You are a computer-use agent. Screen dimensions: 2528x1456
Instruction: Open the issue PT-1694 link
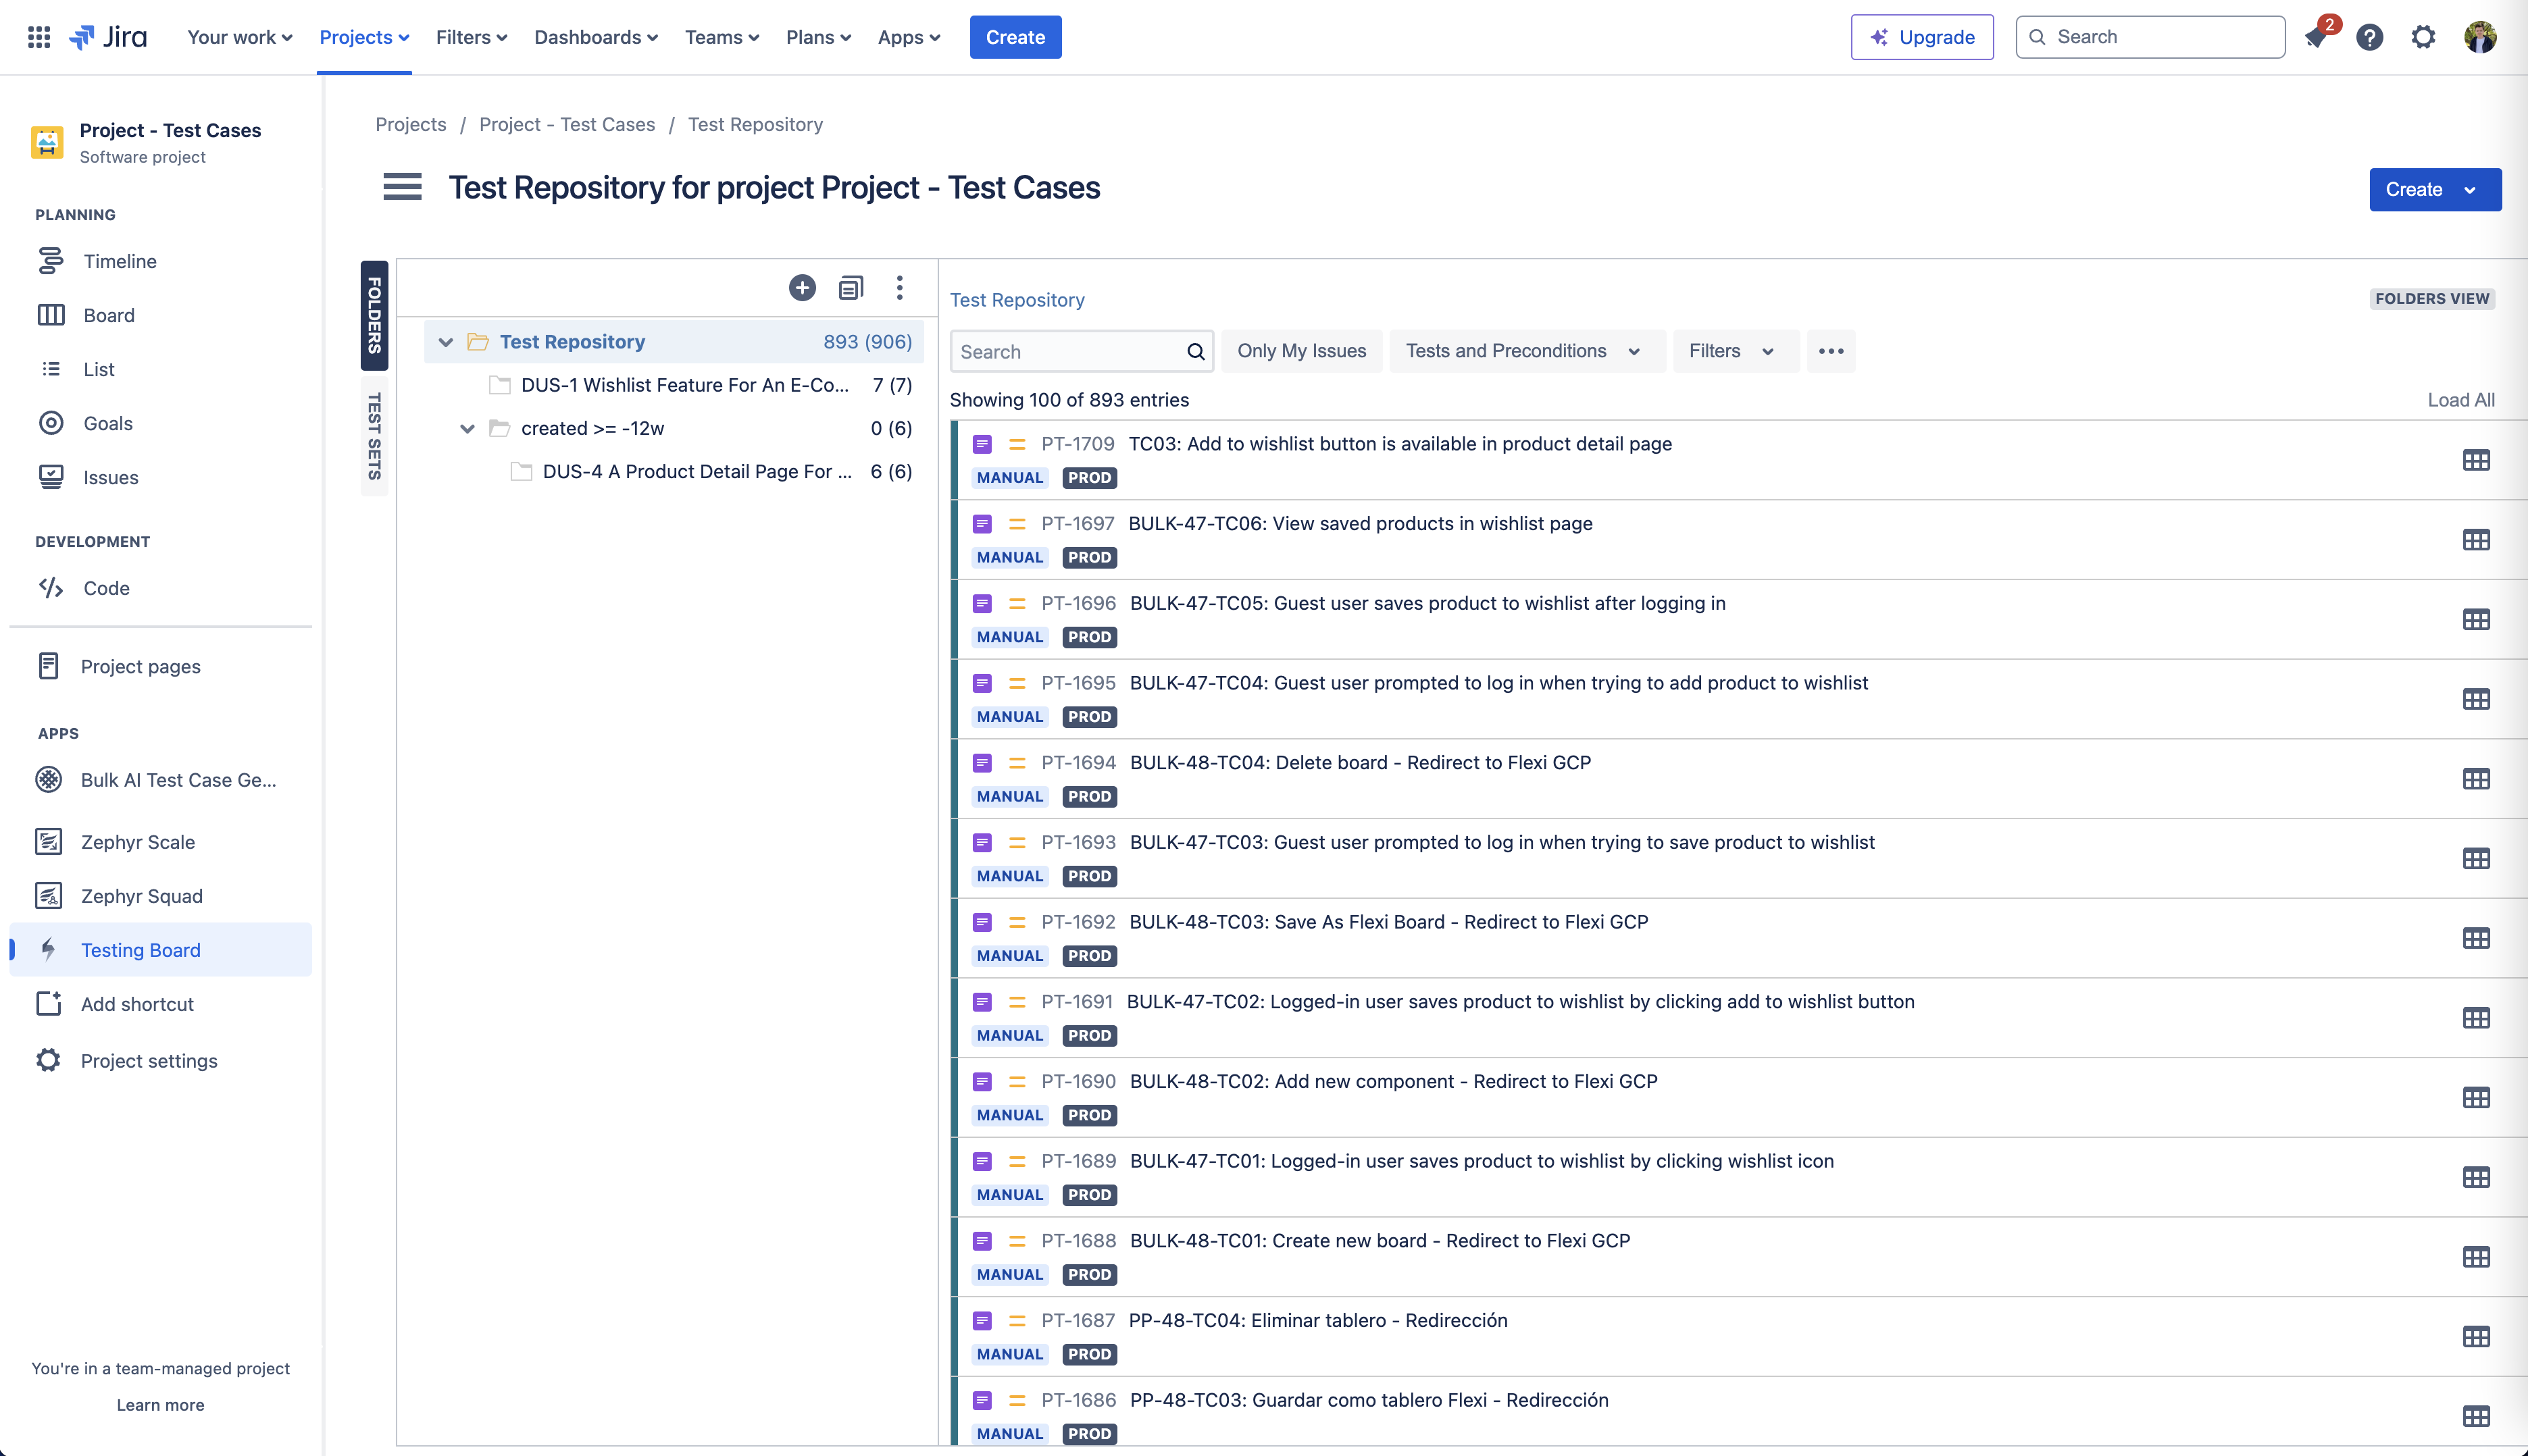[x=1078, y=762]
